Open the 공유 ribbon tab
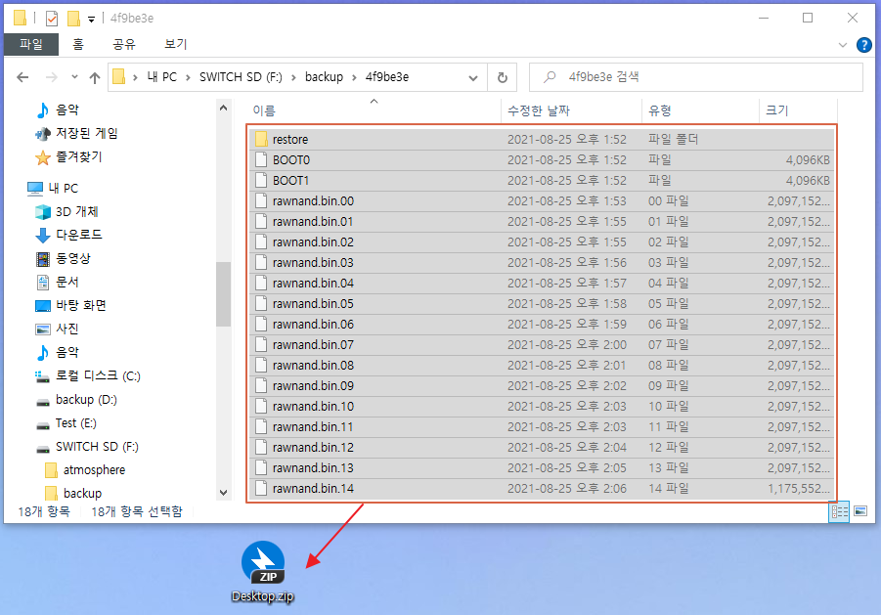 coord(123,44)
